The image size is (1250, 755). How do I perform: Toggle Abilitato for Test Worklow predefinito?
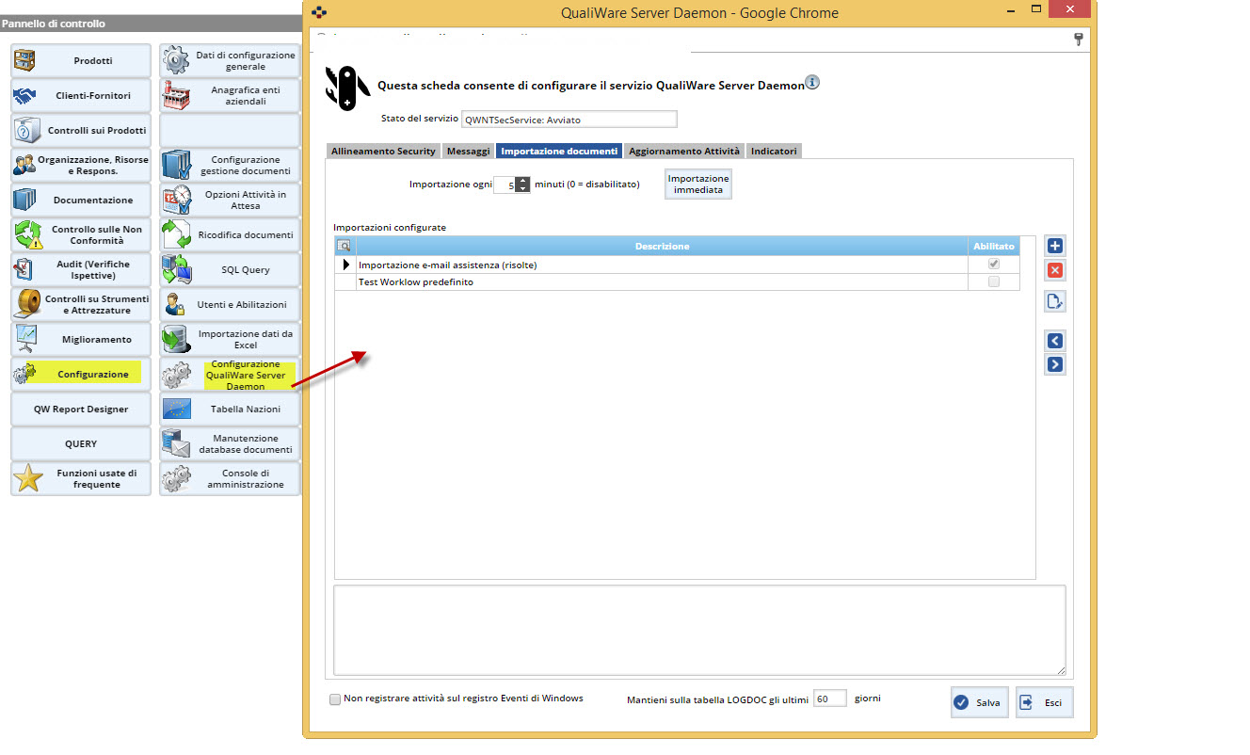pyautogui.click(x=994, y=281)
